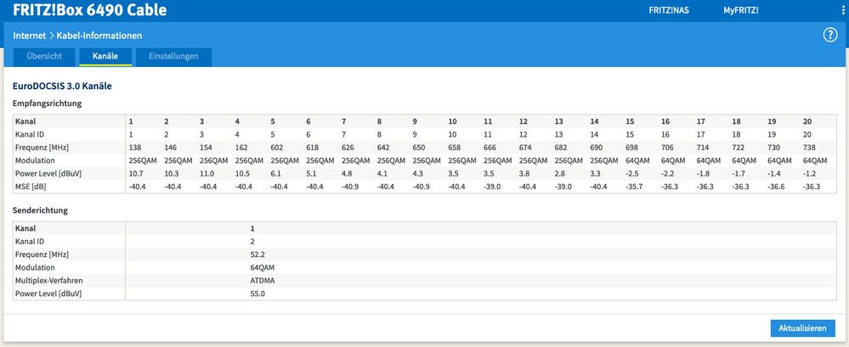Image resolution: width=849 pixels, height=347 pixels.
Task: Click power level value -2.5
Action: click(632, 173)
